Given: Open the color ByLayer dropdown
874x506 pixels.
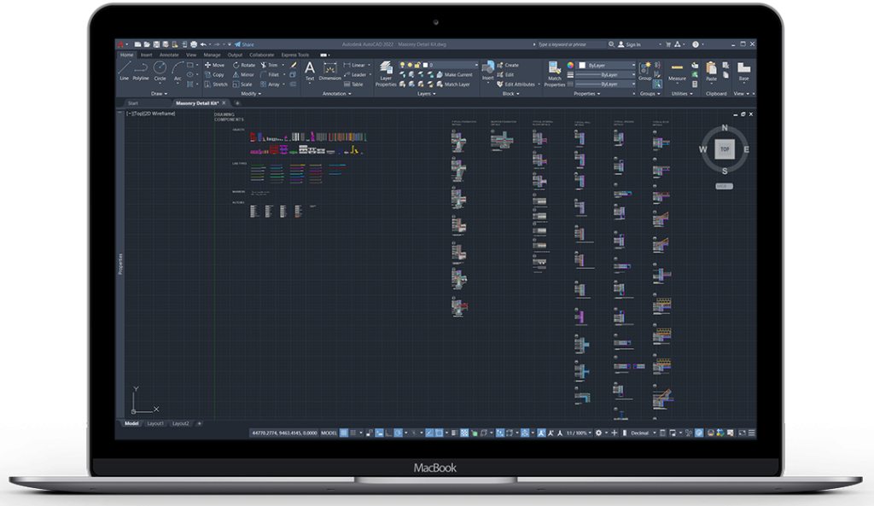Looking at the screenshot, I should click(x=607, y=65).
